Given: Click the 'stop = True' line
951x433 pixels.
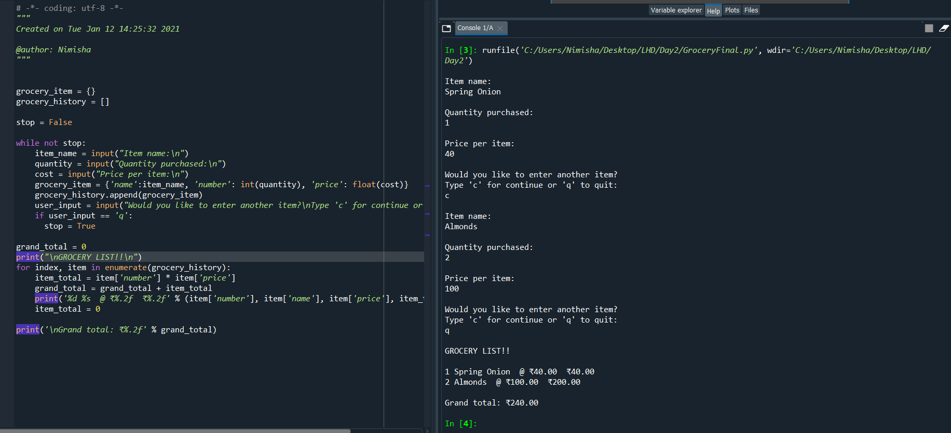Looking at the screenshot, I should pyautogui.click(x=70, y=226).
